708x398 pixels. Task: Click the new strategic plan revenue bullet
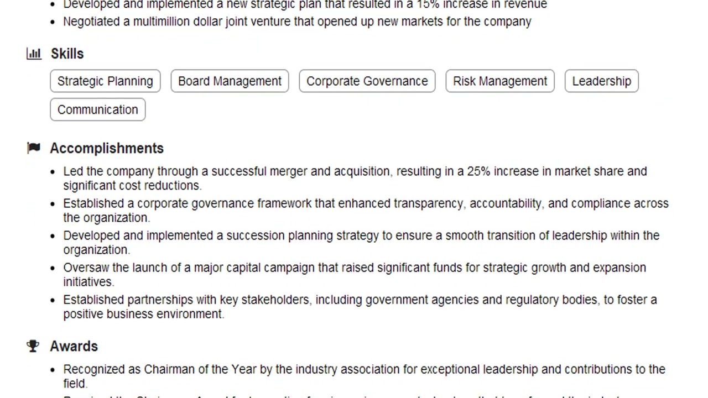pyautogui.click(x=305, y=5)
